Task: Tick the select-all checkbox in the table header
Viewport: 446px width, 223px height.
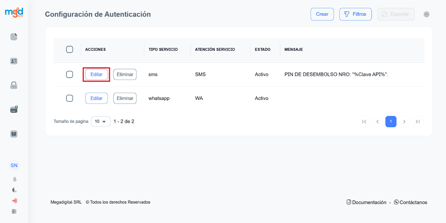Action: click(x=69, y=50)
